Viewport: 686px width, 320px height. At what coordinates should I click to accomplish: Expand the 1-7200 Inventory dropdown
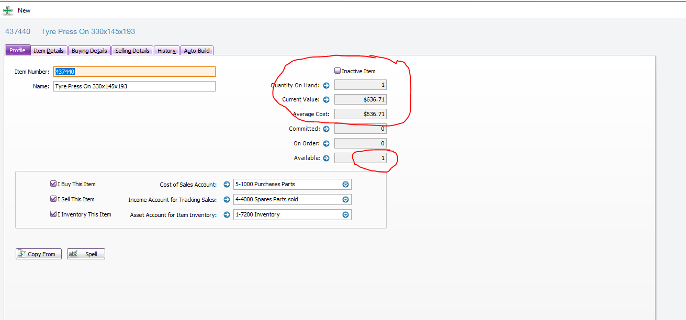[x=345, y=214]
